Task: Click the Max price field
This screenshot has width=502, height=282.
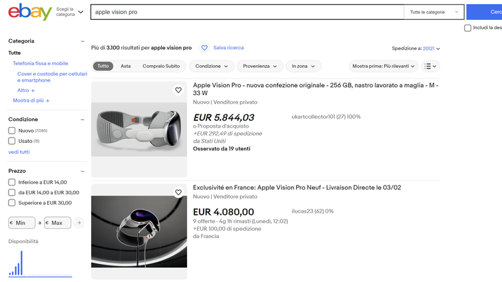Action: tap(58, 223)
